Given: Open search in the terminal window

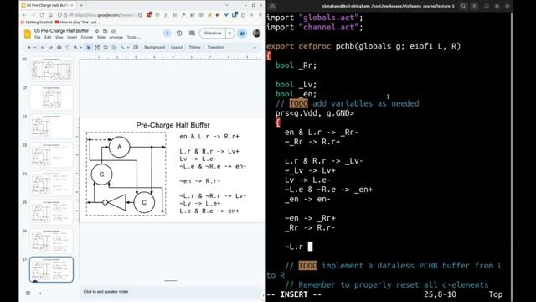Looking at the screenshot, I should tap(463, 6).
